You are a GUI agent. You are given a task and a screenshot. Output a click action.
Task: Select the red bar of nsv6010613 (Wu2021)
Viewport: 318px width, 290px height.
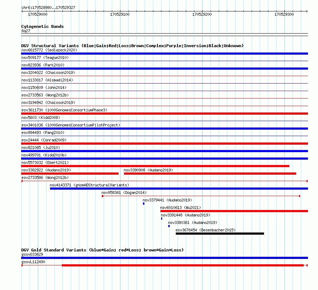[x=234, y=211]
